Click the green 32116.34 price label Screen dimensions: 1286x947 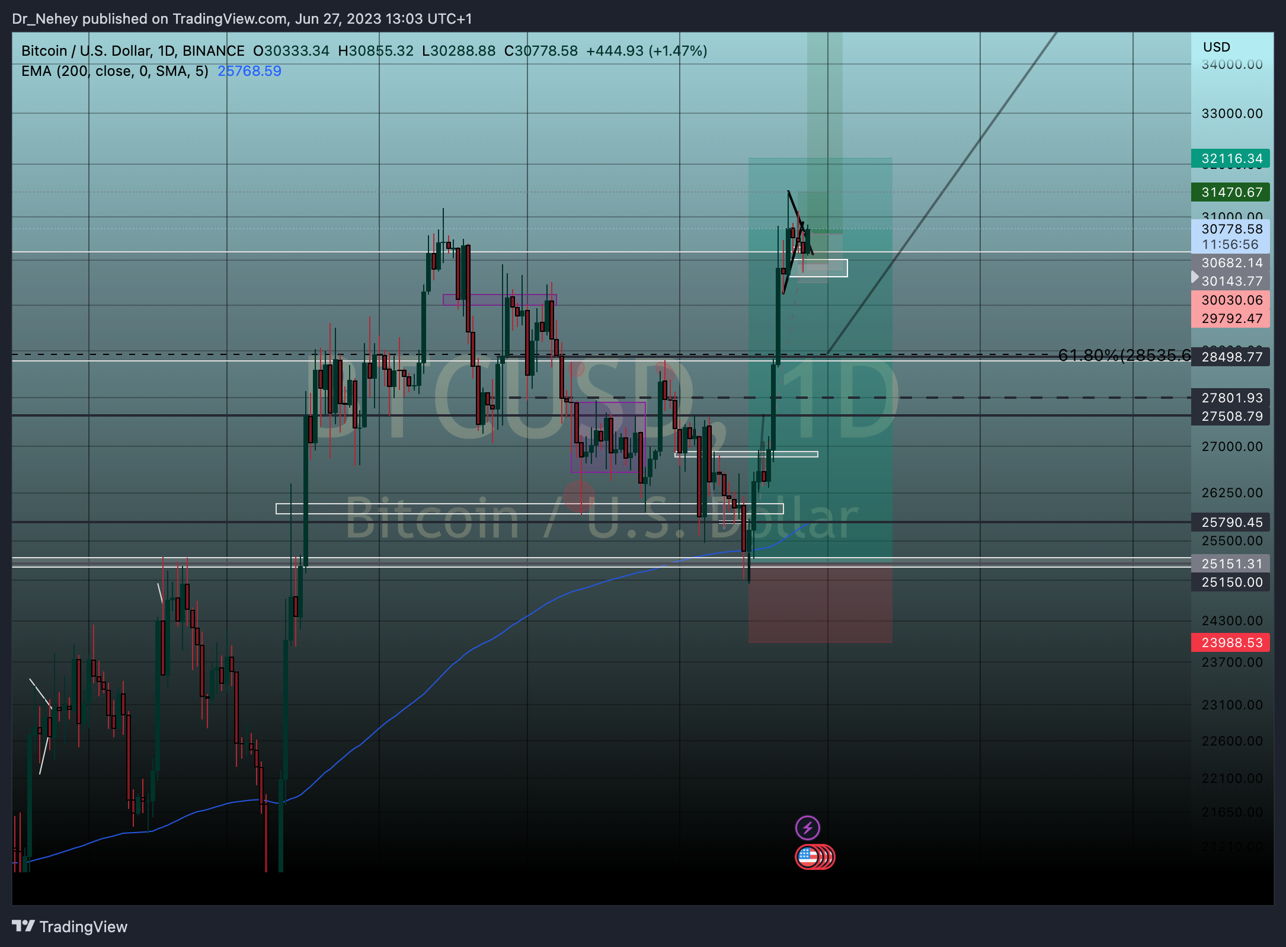pyautogui.click(x=1230, y=158)
